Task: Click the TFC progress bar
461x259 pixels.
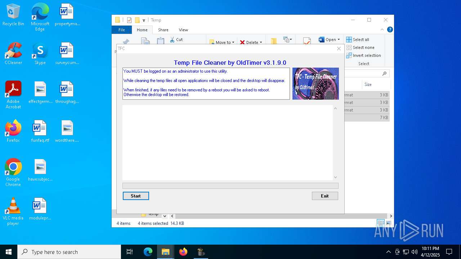Action: [x=230, y=186]
